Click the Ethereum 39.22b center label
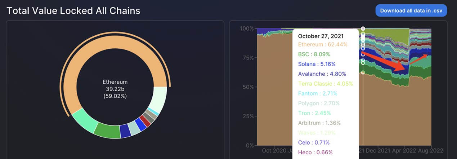Viewport: 457px width, 159px height. [x=115, y=89]
